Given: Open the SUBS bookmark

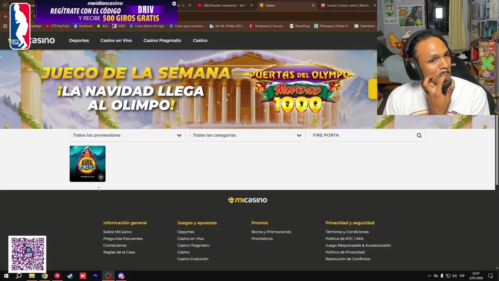Looking at the screenshot, I should 119,26.
